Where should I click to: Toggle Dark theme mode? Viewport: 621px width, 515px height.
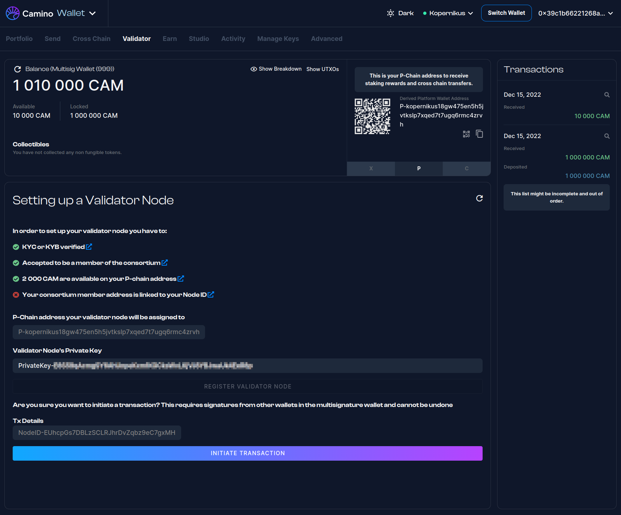tap(400, 13)
